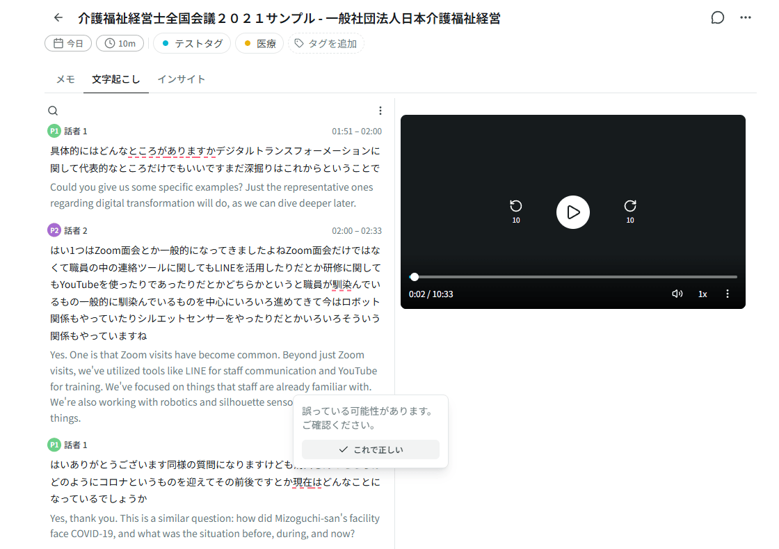Click the 0:02 / 10:33 time display
This screenshot has width=779, height=549.
click(431, 294)
